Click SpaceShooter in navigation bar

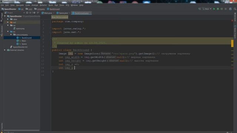coord(9,9)
